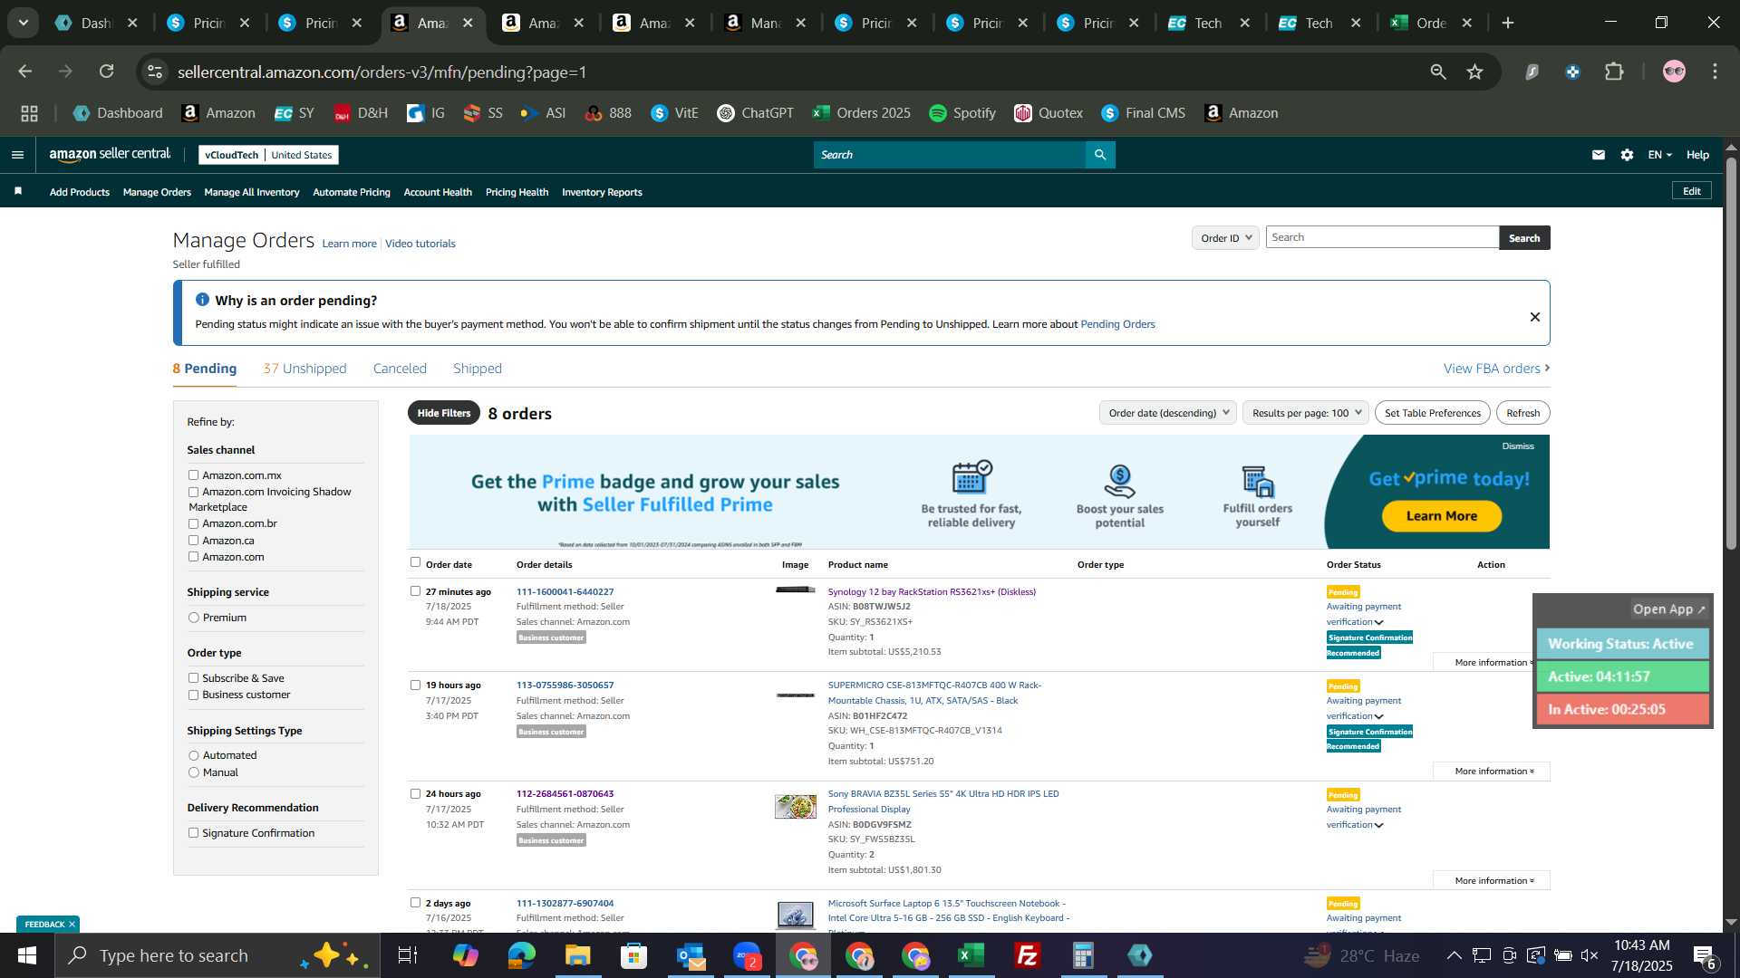
Task: Open the Inventory Reports menu item
Action: [x=602, y=192]
